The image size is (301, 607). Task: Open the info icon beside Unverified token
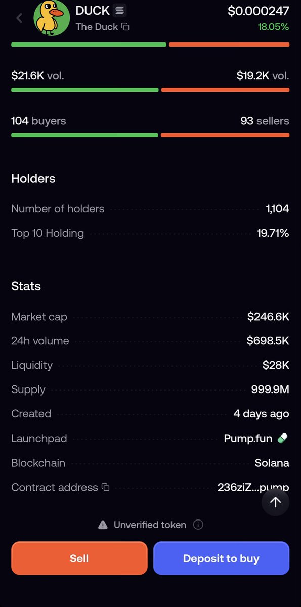click(x=198, y=525)
